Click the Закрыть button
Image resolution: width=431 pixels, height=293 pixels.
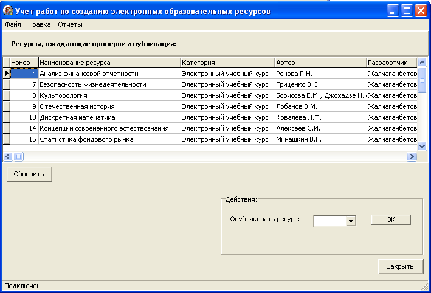[x=400, y=266]
